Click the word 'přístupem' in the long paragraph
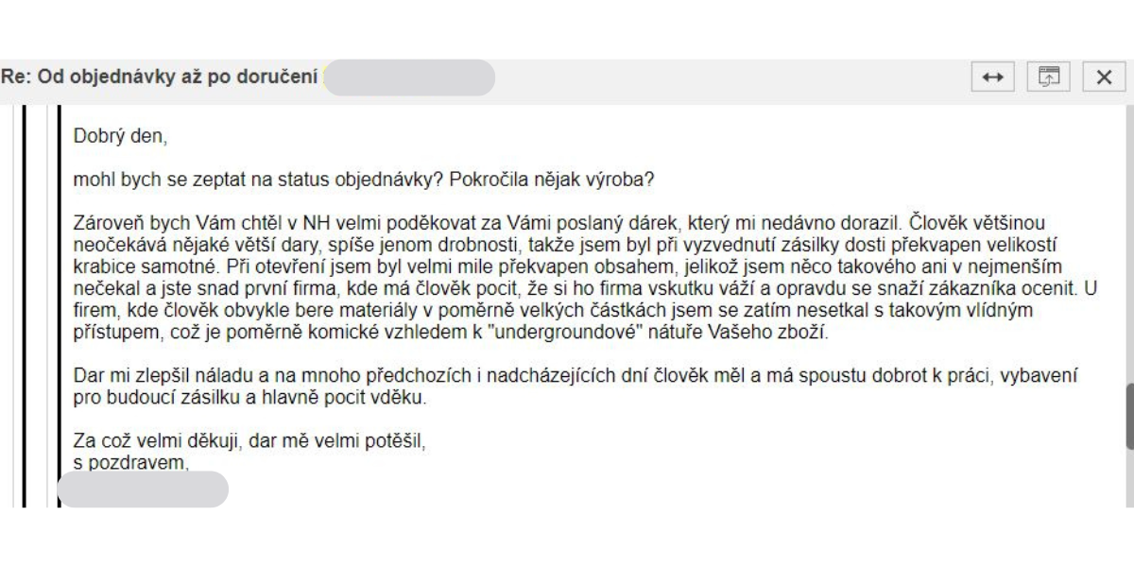The height and width of the screenshot is (567, 1134). (x=112, y=334)
